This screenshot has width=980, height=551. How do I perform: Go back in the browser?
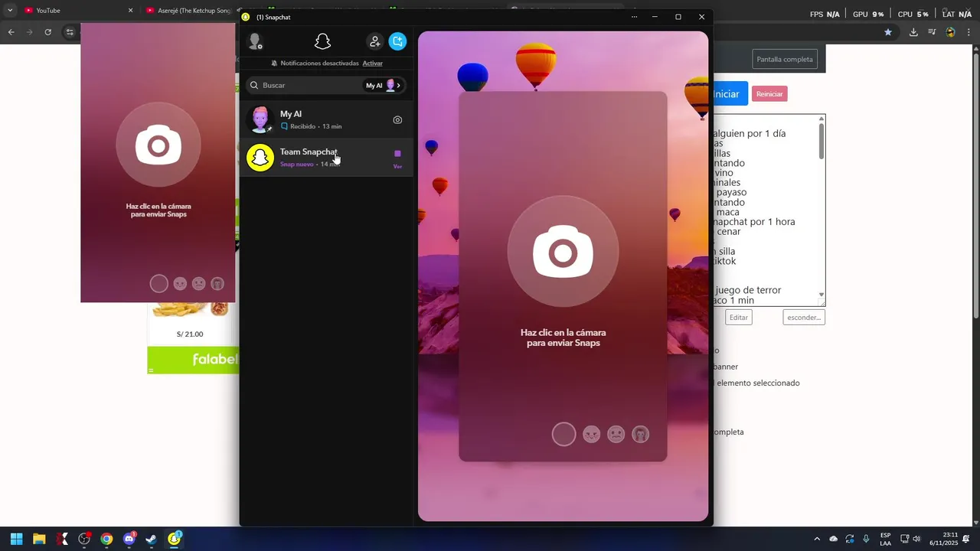click(11, 32)
